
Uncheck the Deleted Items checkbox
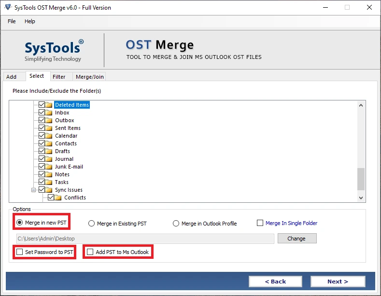(x=42, y=105)
